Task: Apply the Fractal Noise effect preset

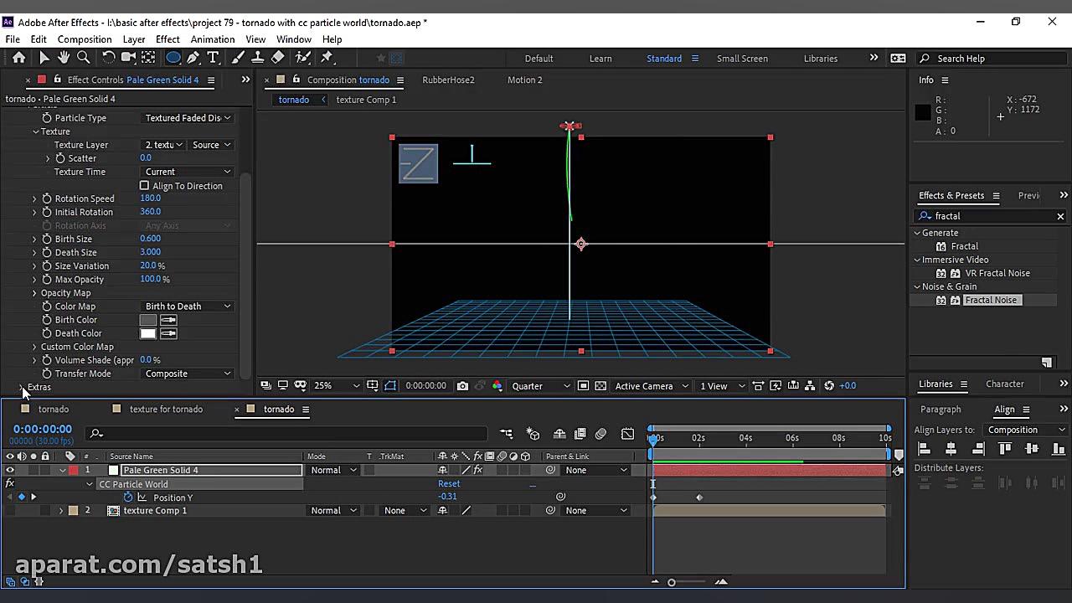Action: (x=990, y=300)
